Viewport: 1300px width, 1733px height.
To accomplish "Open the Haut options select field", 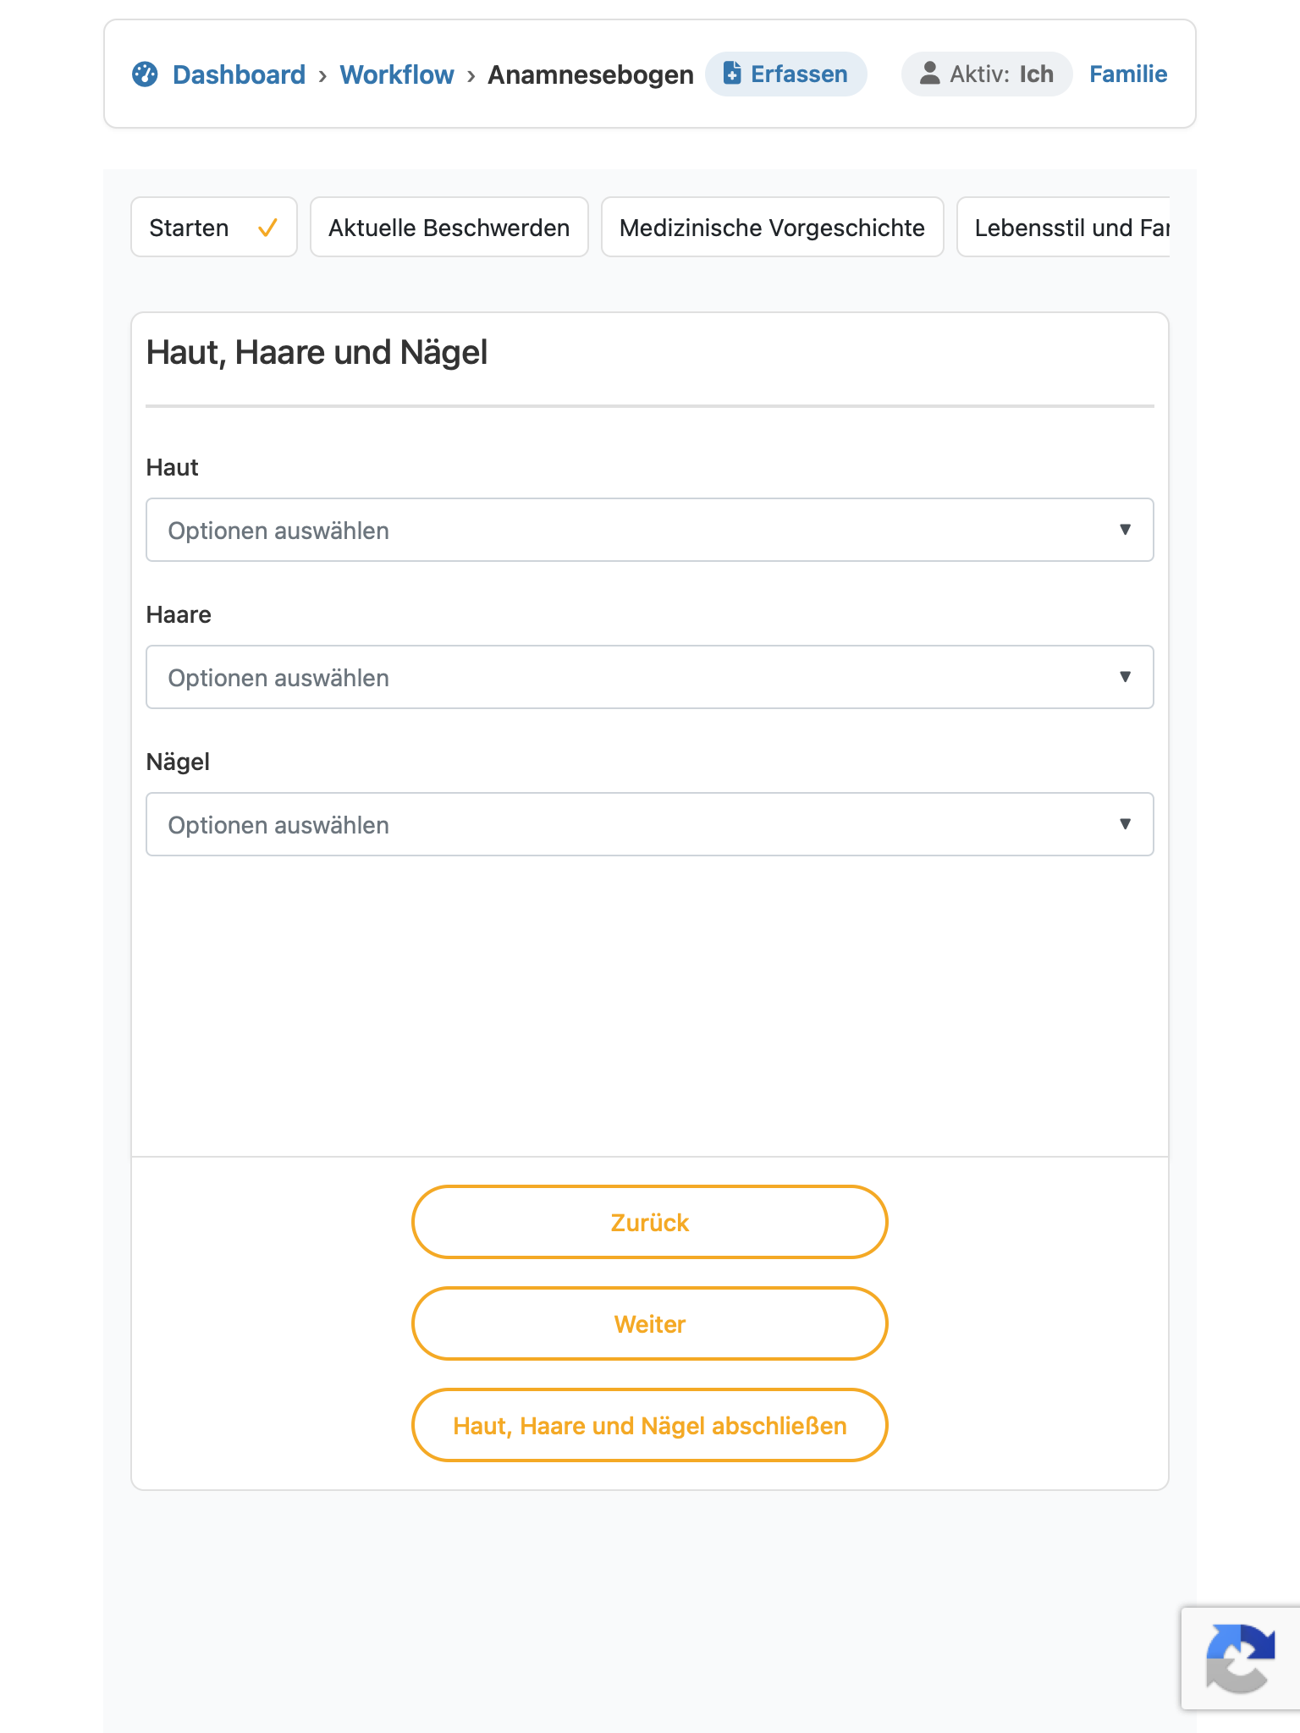I will point(650,530).
